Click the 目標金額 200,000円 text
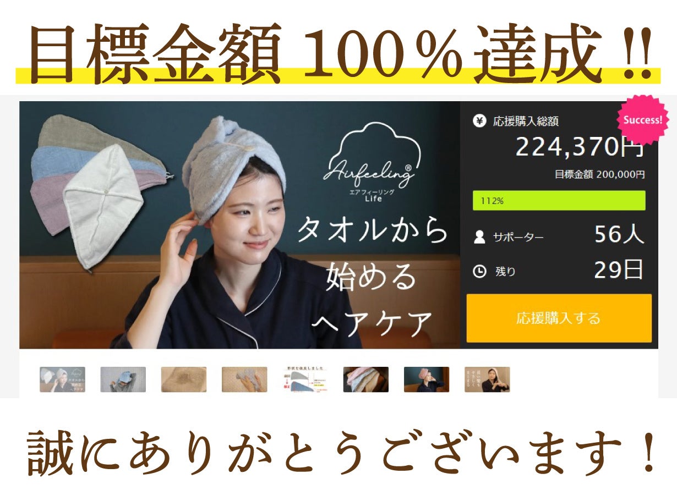 tap(599, 174)
